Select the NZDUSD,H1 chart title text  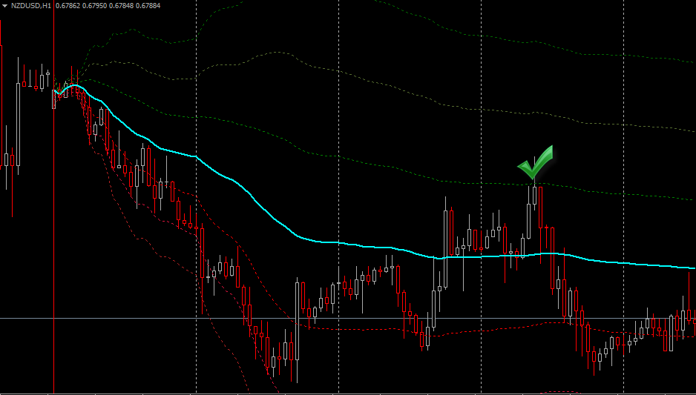(31, 6)
